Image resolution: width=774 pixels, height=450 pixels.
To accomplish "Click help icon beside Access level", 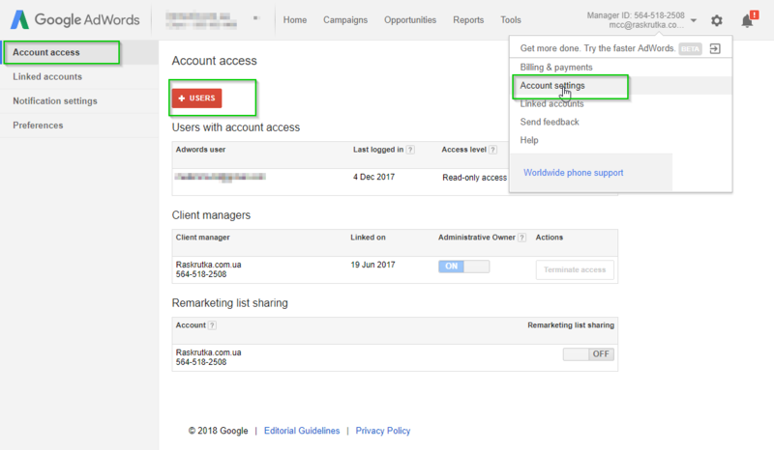I will [492, 150].
